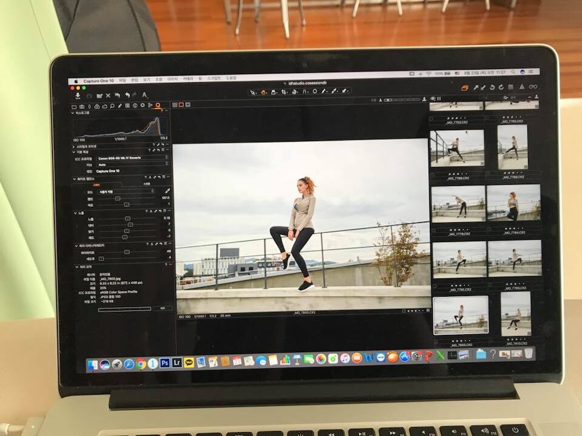Launch Google Chrome from the Dock
This screenshot has width=582, height=436.
[141, 364]
